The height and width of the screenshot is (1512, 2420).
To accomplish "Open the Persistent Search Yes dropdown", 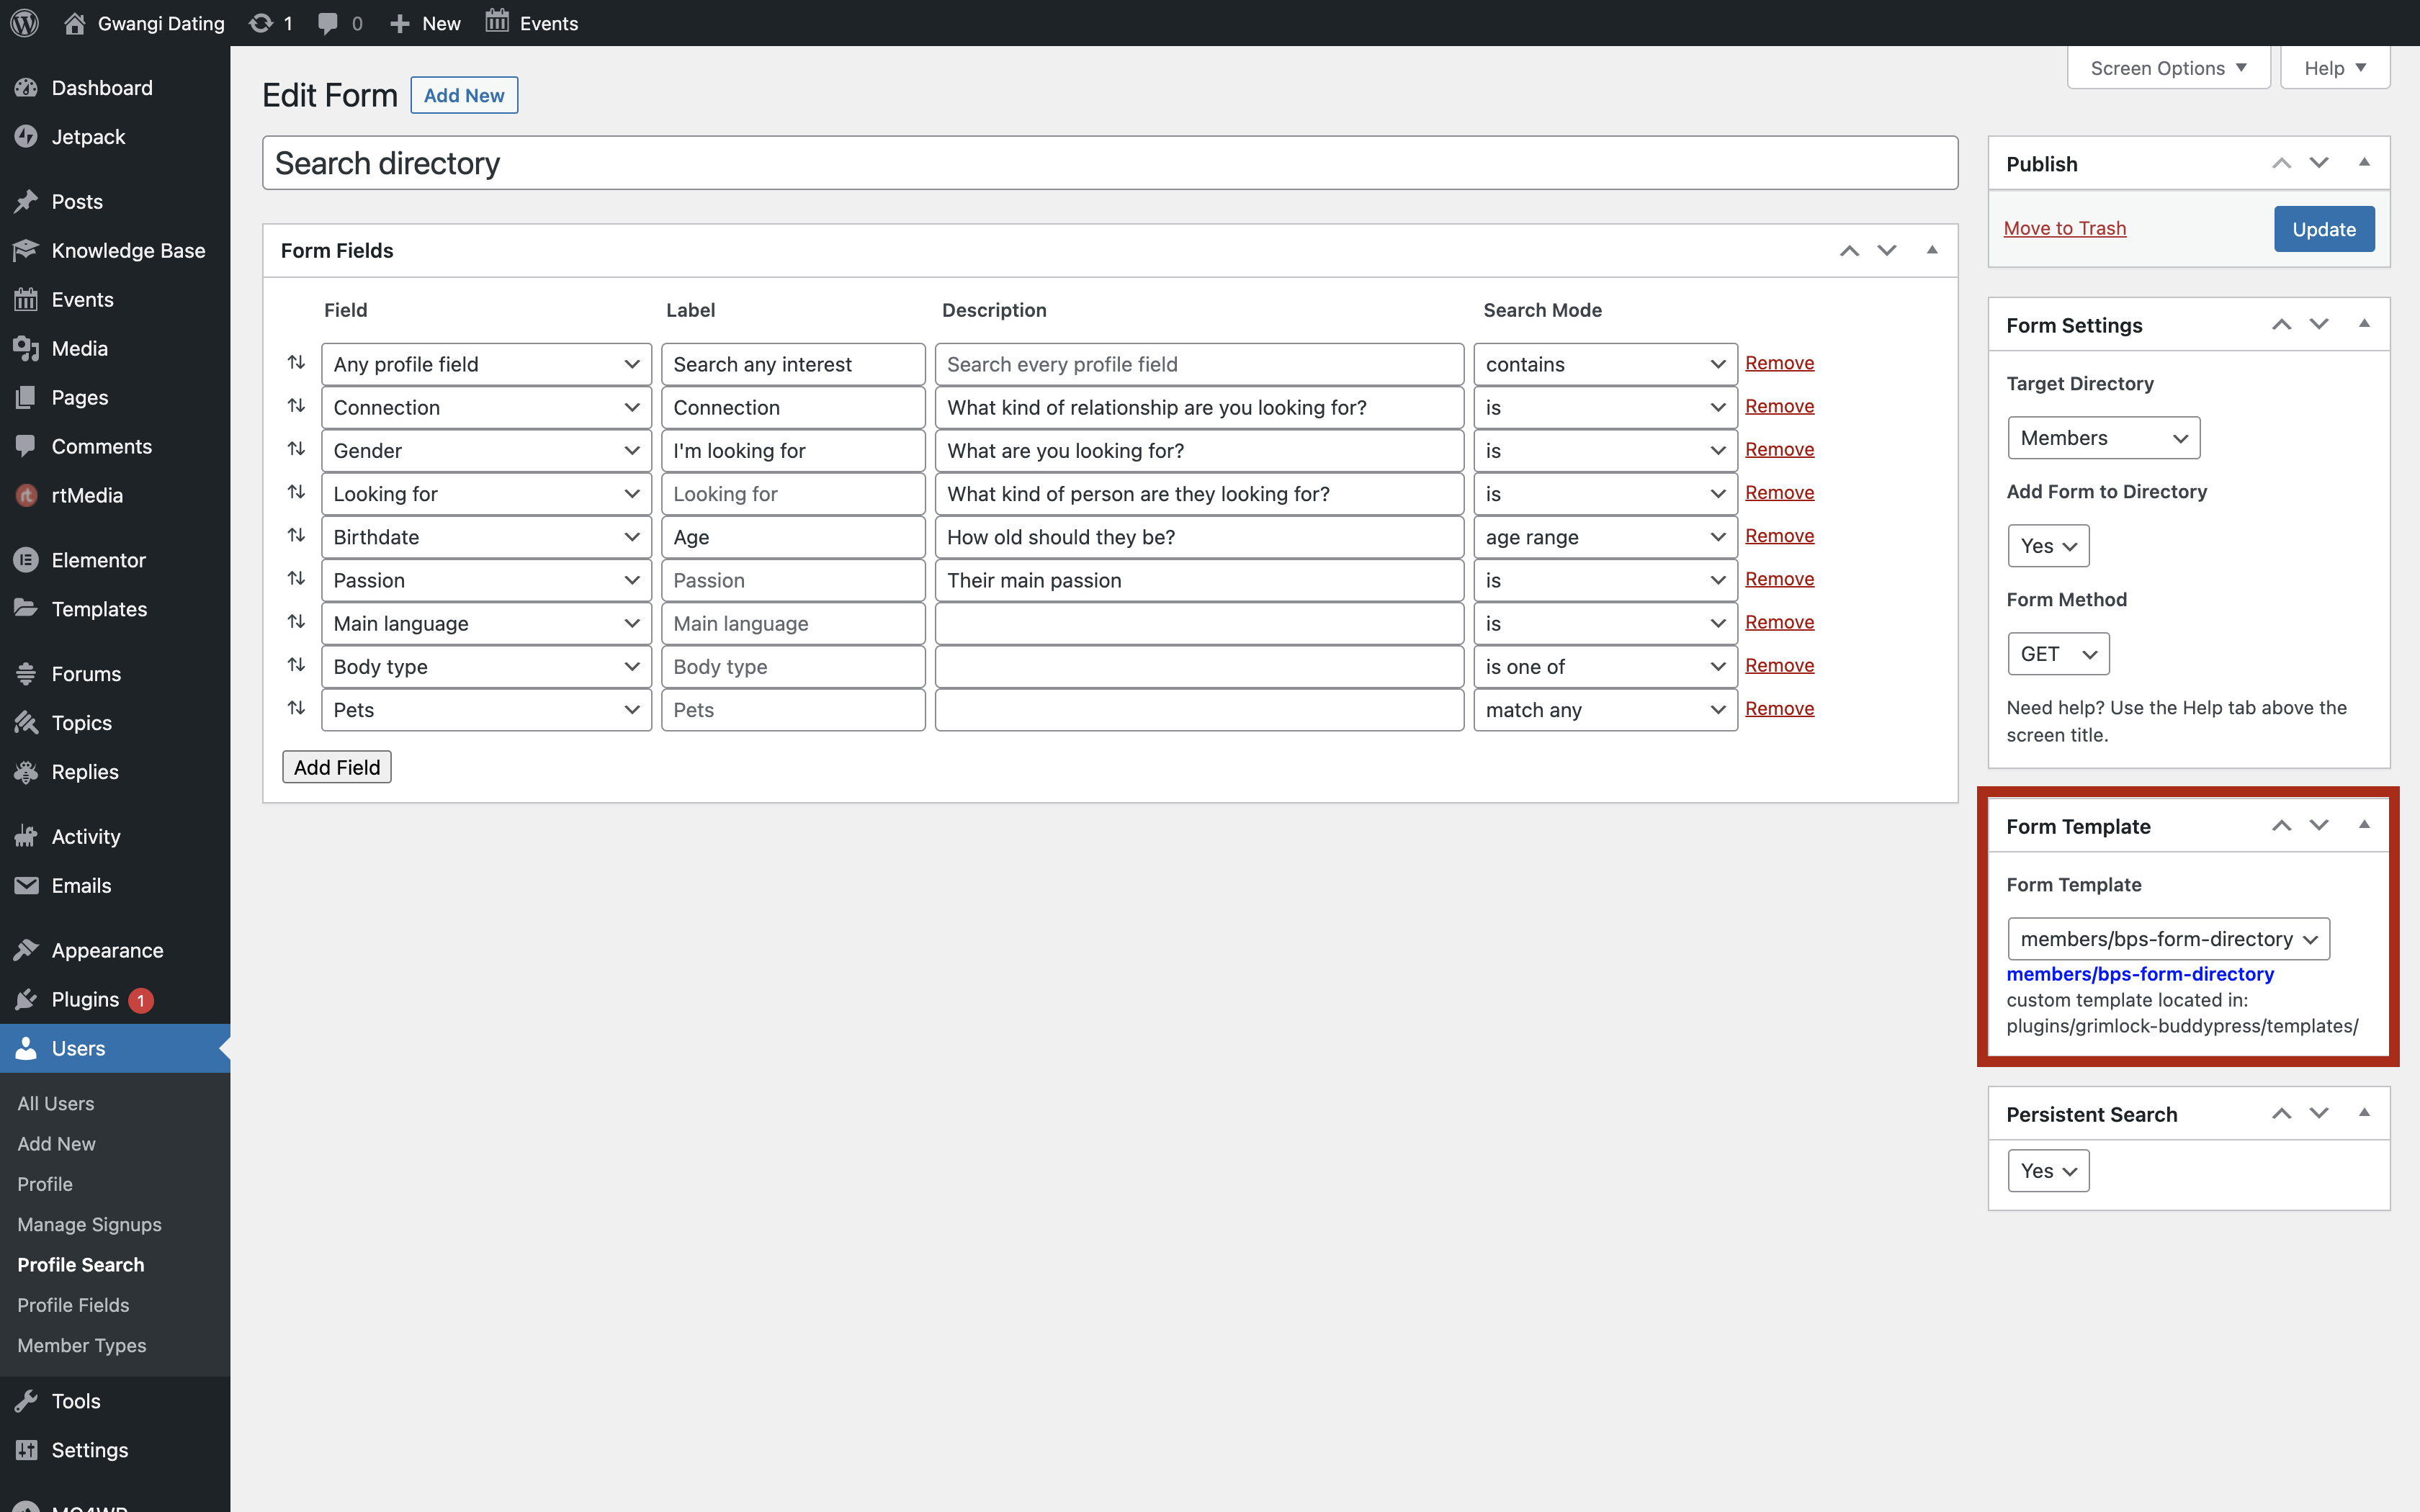I will [x=2048, y=1171].
